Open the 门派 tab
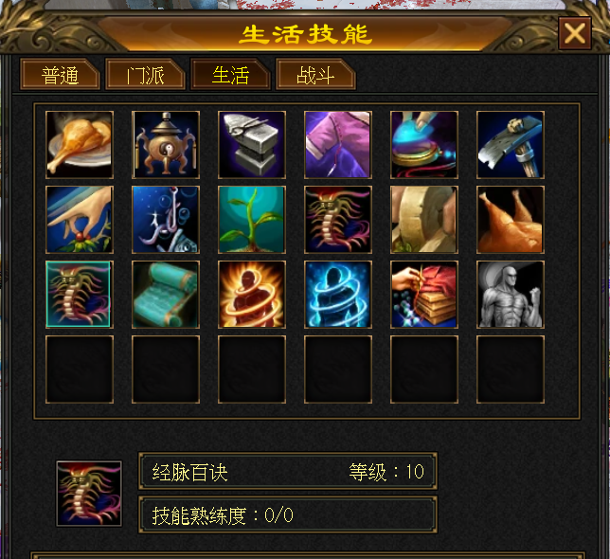Viewport: 610px width, 559px height. click(x=145, y=75)
